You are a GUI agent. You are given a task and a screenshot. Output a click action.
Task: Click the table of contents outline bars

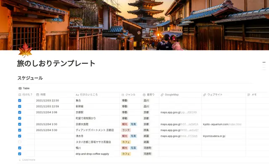click(264, 66)
